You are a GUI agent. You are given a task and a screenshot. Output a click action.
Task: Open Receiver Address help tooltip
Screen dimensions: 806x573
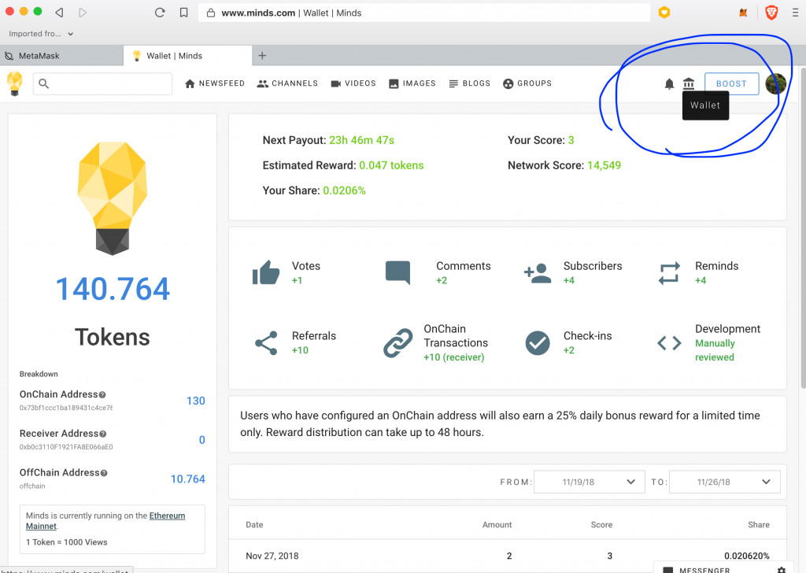click(103, 434)
